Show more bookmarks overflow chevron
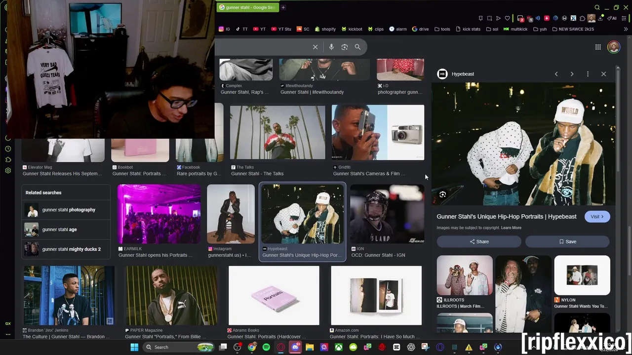Viewport: 632px width, 355px height. tap(626, 29)
